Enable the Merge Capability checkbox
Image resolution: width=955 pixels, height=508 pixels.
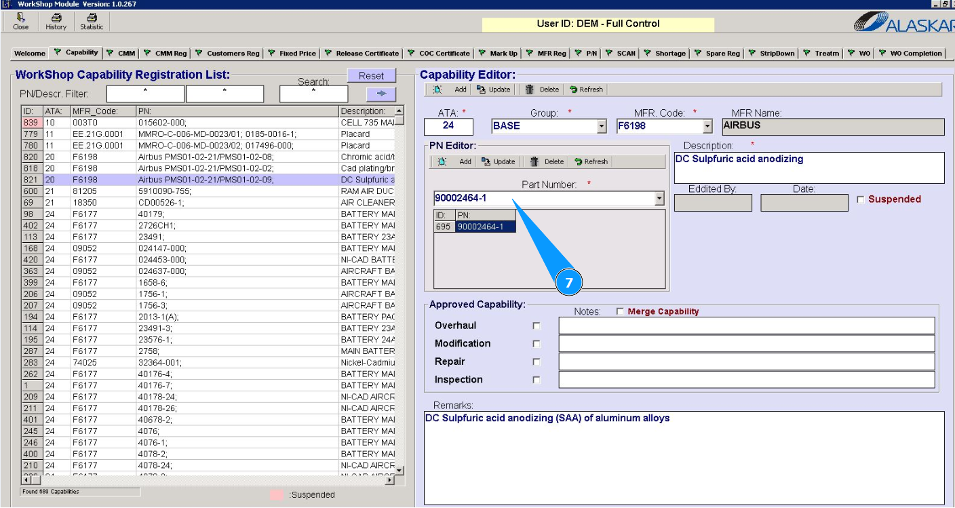tap(619, 312)
